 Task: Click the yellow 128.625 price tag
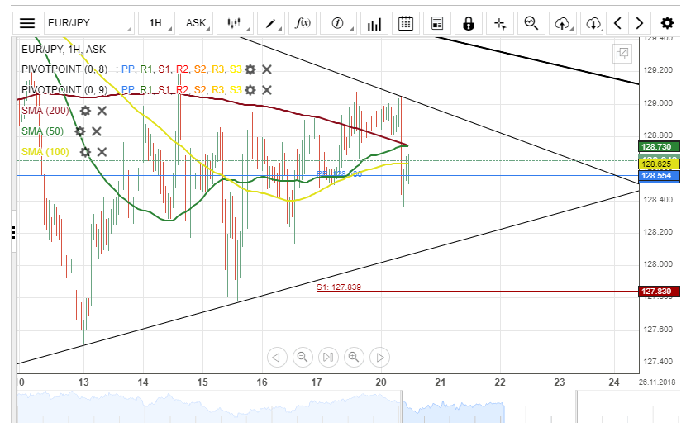pos(659,164)
